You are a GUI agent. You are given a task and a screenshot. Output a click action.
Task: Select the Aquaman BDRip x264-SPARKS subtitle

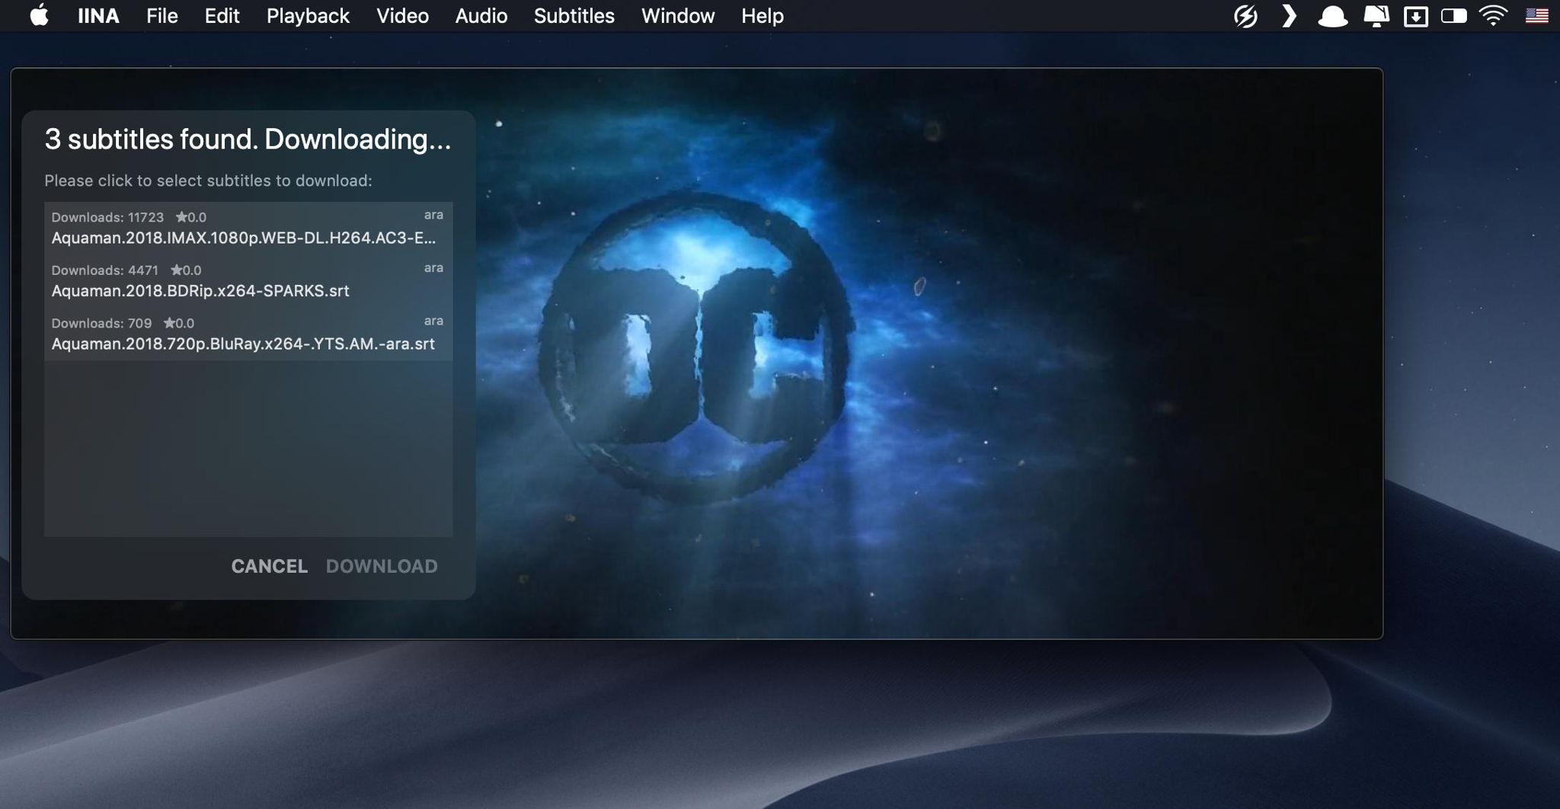pyautogui.click(x=248, y=281)
